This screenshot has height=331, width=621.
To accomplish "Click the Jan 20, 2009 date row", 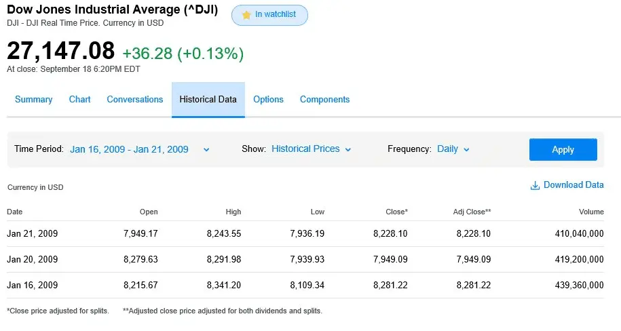I will click(33, 259).
